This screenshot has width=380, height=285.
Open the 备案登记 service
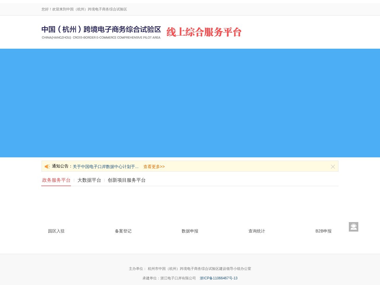tap(123, 231)
